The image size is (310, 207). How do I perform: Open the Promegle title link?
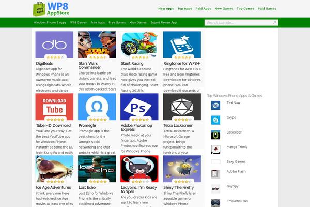point(87,125)
